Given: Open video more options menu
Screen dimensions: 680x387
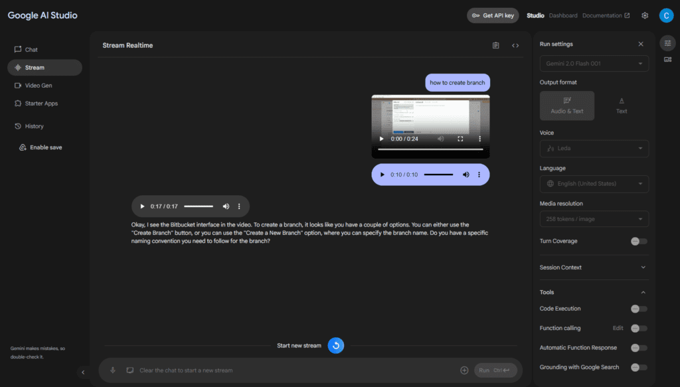Looking at the screenshot, I should pyautogui.click(x=479, y=139).
